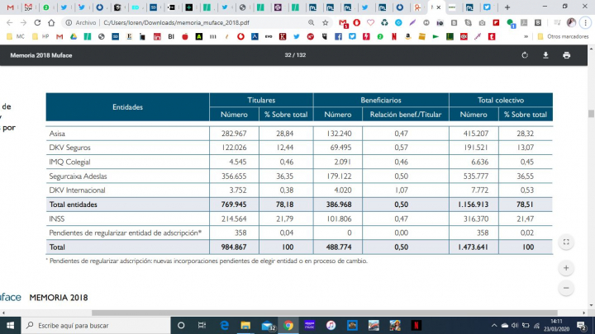Bookmark this page with the star icon
Viewport: 595px width, 334px height.
(326, 22)
